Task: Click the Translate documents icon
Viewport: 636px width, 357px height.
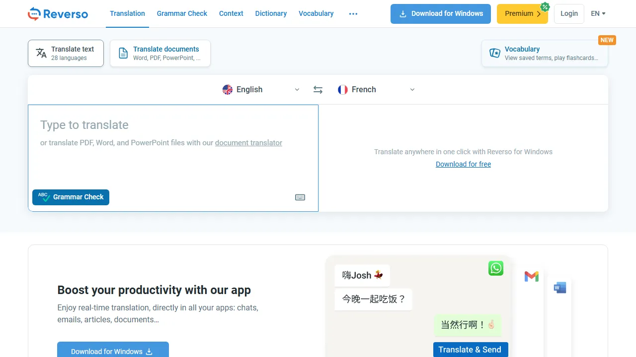Action: click(123, 53)
